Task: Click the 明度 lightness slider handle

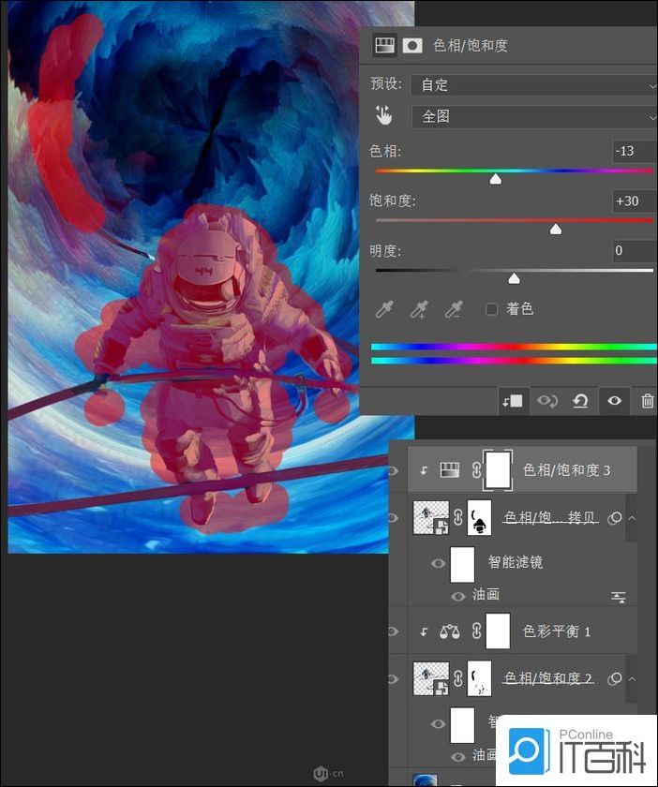Action: (514, 278)
